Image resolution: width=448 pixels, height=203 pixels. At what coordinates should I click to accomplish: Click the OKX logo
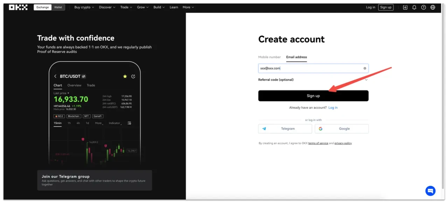tap(18, 7)
